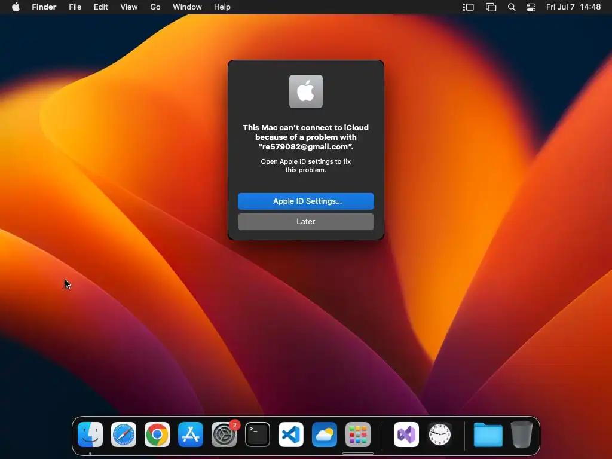Launch Safari from the Dock
The width and height of the screenshot is (612, 459).
[124, 434]
